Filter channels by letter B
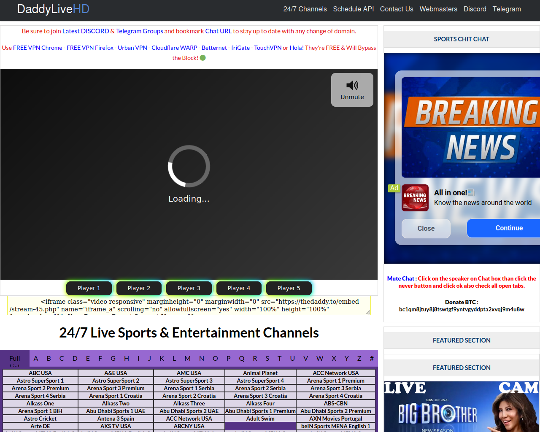540x432 pixels. click(x=49, y=358)
